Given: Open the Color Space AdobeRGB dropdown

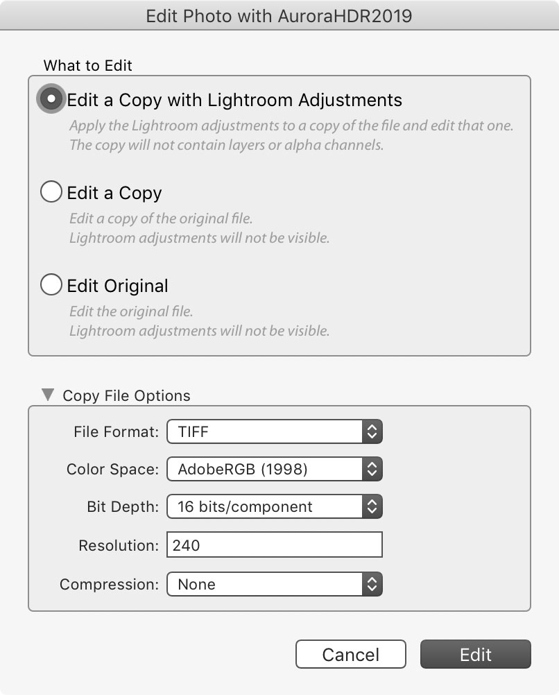Looking at the screenshot, I should coord(275,469).
